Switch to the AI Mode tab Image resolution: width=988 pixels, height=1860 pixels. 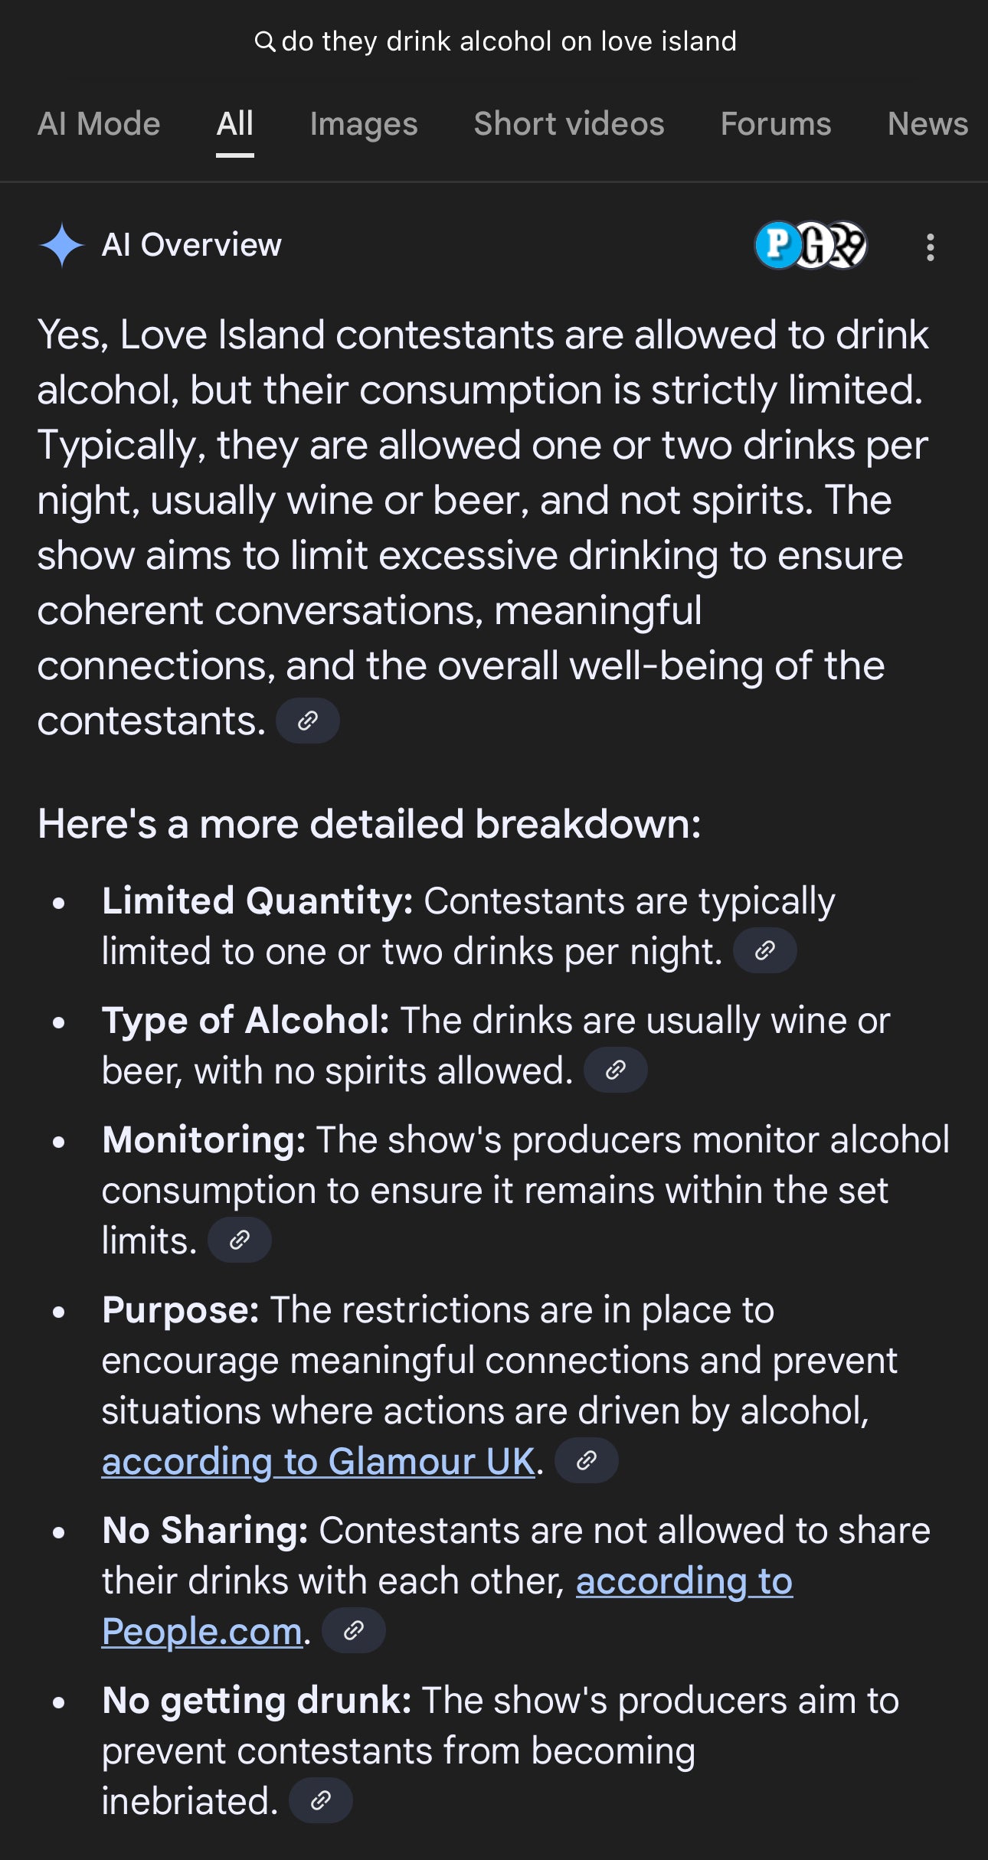[x=99, y=124]
